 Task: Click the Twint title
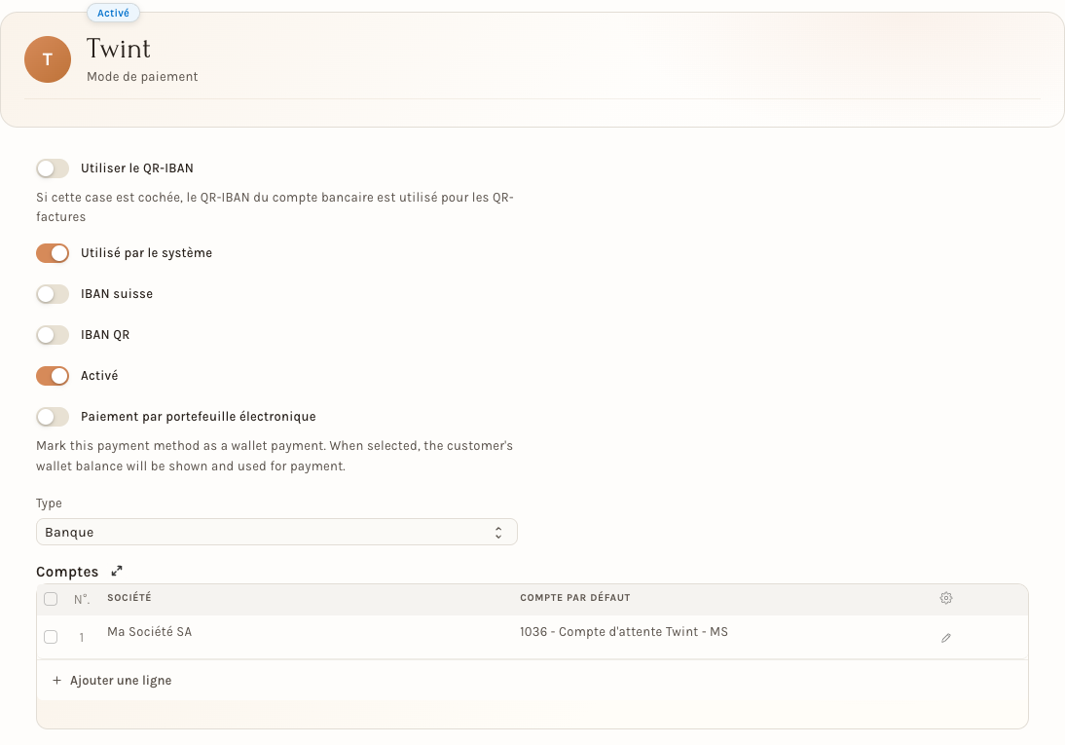[x=118, y=49]
